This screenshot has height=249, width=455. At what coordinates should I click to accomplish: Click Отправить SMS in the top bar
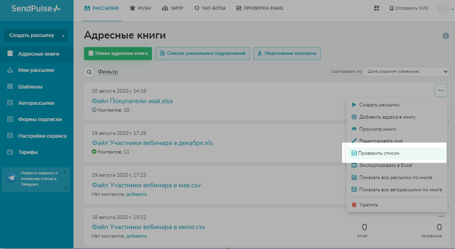(409, 8)
